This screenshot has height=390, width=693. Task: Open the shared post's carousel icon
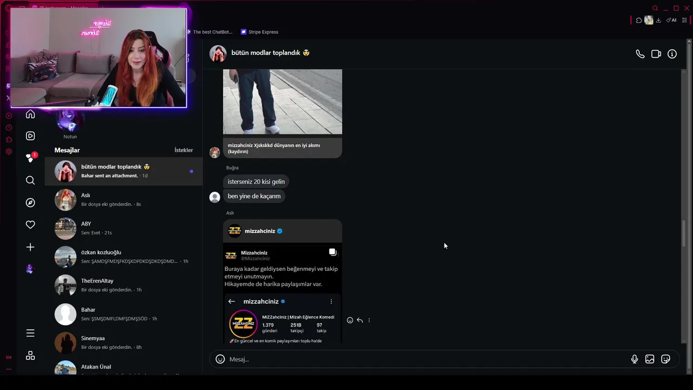coord(332,252)
